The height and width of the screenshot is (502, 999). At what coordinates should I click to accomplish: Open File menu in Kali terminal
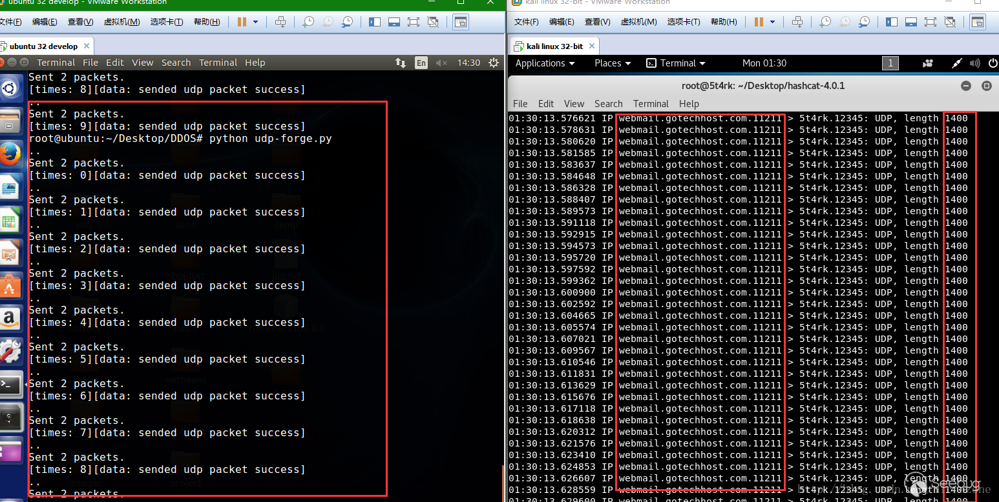520,104
